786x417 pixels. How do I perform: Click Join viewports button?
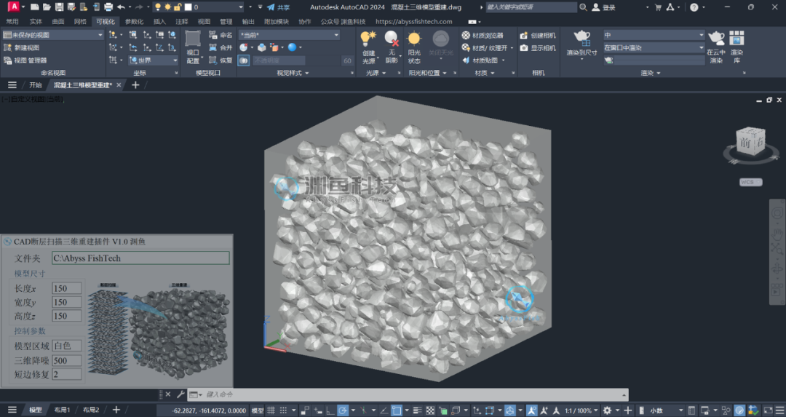221,47
